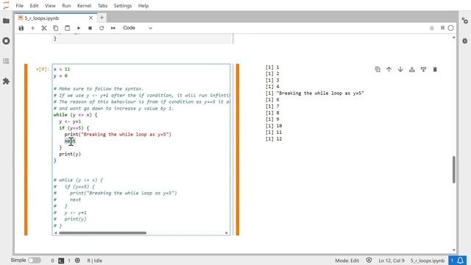Paste cell from clipboard
Viewport: 471px width, 265px height.
[x=67, y=28]
